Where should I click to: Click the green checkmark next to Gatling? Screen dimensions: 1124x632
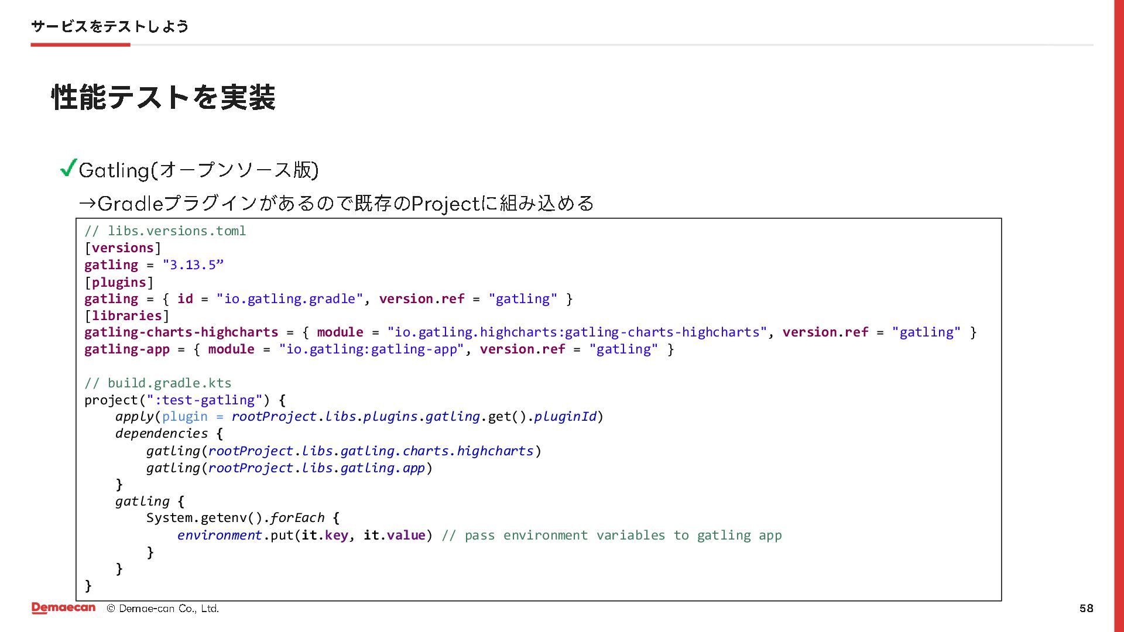pos(68,169)
